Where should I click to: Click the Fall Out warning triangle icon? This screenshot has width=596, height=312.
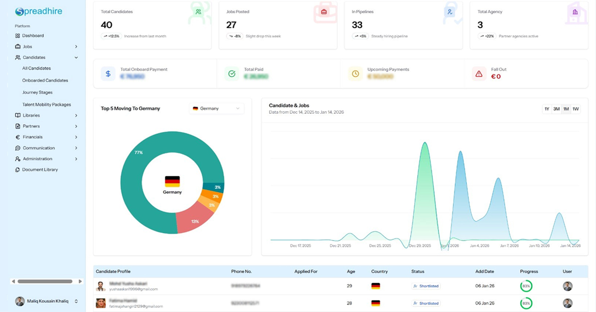(479, 74)
